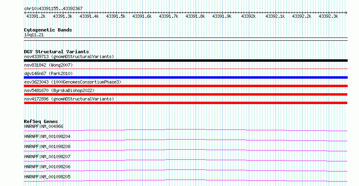Image resolution: width=359 pixels, height=186 pixels.
Task: Open variant dgv146n67 (Park2010) label
Action: (x=48, y=73)
